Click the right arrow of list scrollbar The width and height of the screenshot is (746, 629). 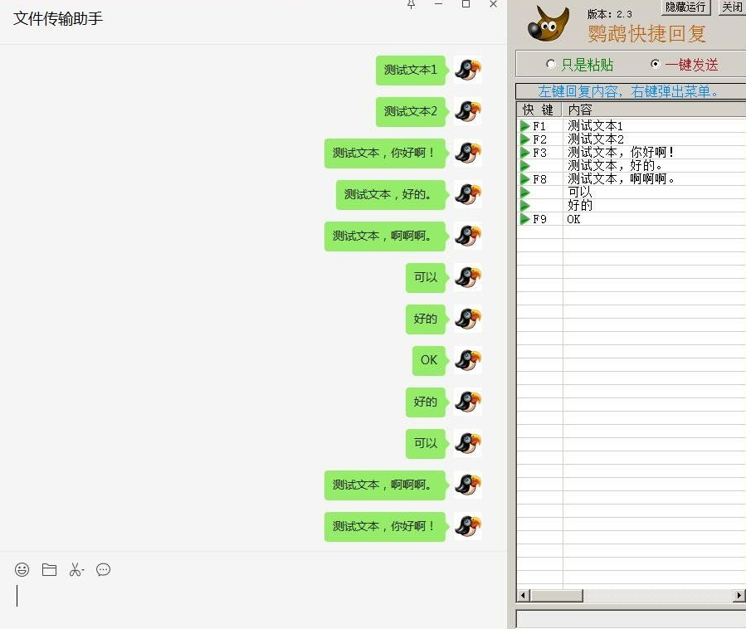click(x=739, y=596)
